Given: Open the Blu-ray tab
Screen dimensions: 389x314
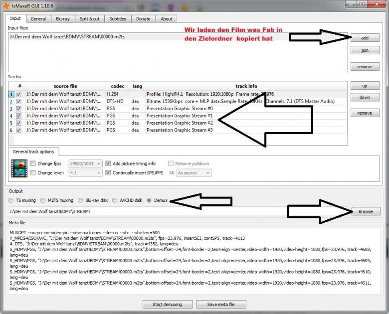Looking at the screenshot, I should 63,19.
